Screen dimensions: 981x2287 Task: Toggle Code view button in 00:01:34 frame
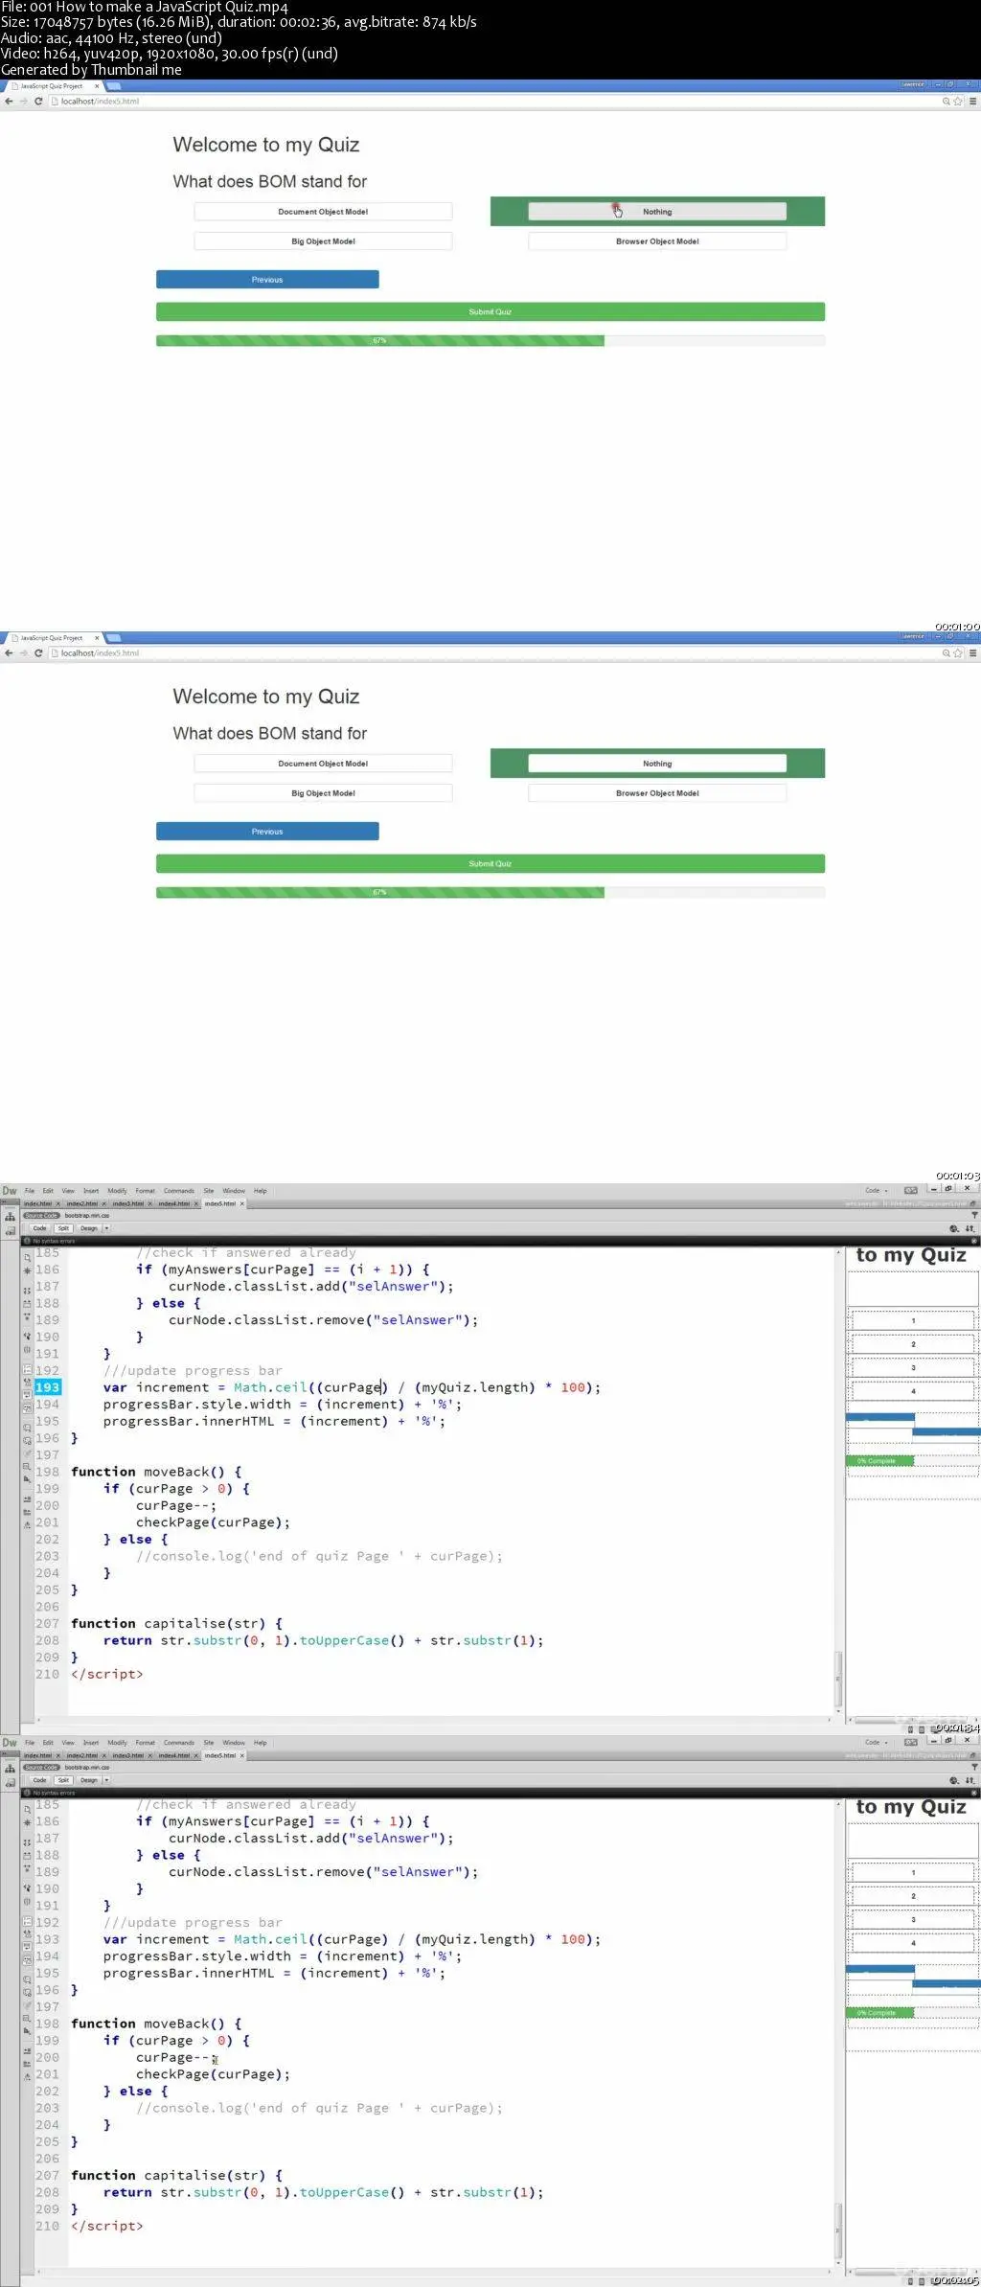point(39,1228)
